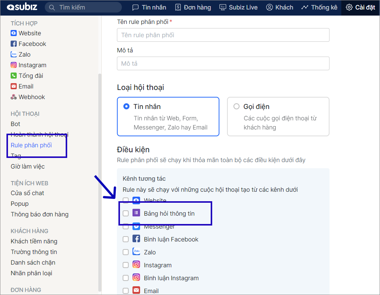
Task: Select the Tin nhắn conversation type
Action: (x=127, y=107)
